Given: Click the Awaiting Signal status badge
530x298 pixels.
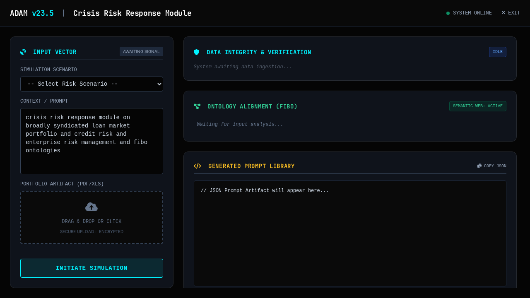Looking at the screenshot, I should click(141, 52).
